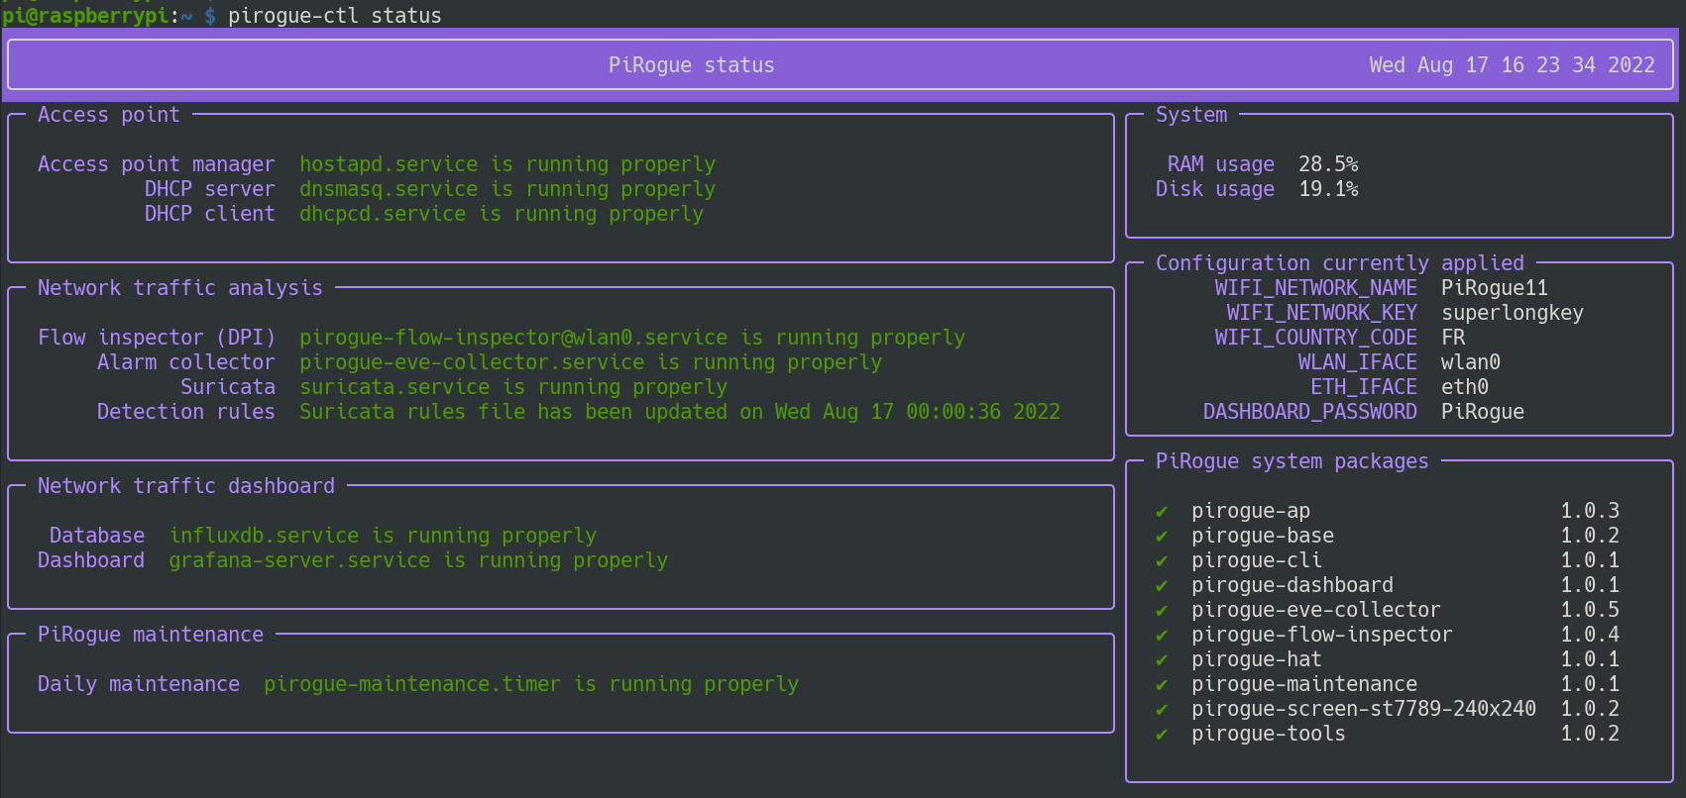
Task: Click the pirogue-flow-inspector version 1.0.4
Action: (1590, 635)
